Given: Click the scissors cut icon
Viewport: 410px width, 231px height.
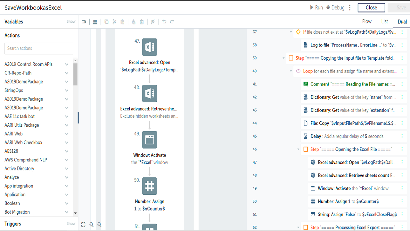Looking at the screenshot, I should (114, 22).
